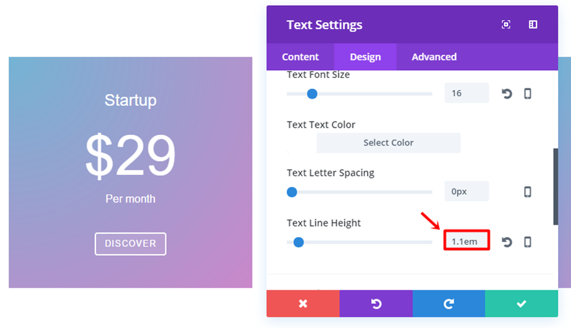Go to the Advanced tab
The width and height of the screenshot is (571, 328).
click(x=434, y=57)
